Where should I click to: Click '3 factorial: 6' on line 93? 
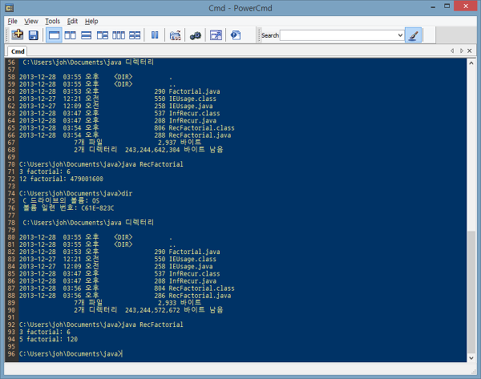pyautogui.click(x=45, y=332)
